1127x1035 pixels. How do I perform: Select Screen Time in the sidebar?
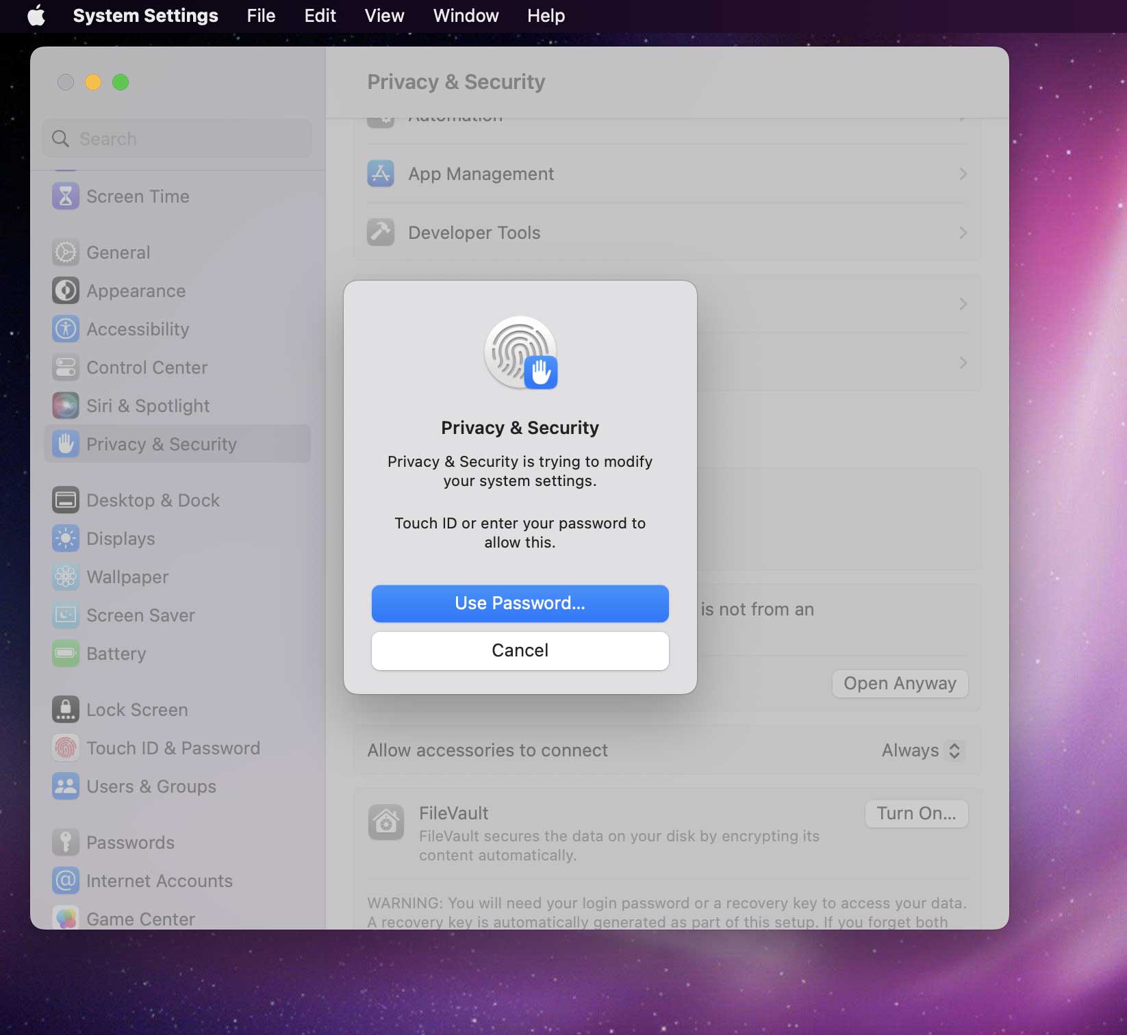pyautogui.click(x=177, y=196)
